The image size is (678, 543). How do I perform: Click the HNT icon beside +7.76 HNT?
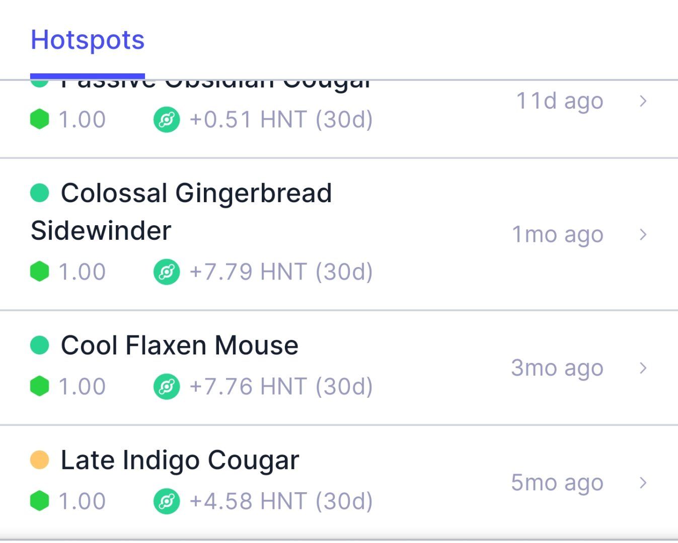(167, 386)
